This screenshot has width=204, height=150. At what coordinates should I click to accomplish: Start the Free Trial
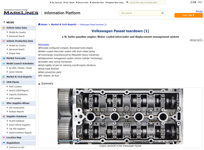(x=189, y=15)
